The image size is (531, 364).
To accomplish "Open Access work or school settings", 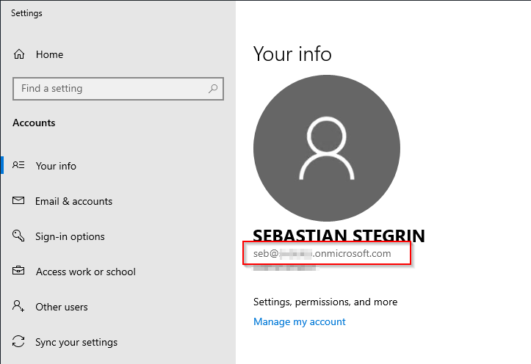I will click(85, 272).
